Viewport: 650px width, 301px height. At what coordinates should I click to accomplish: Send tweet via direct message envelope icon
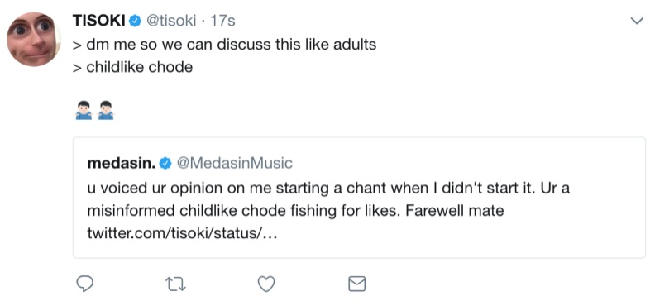(356, 284)
